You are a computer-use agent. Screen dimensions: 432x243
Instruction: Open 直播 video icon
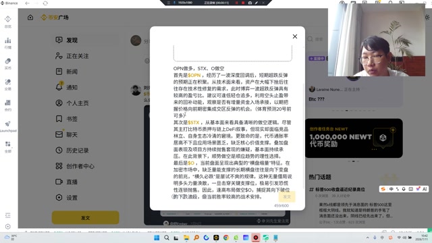59,182
